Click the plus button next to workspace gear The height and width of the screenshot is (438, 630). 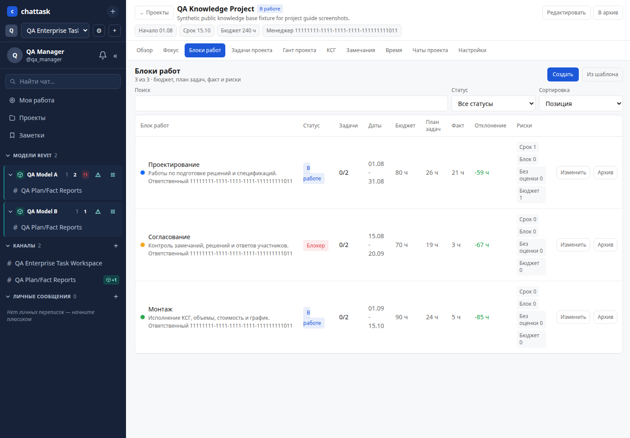pos(115,31)
